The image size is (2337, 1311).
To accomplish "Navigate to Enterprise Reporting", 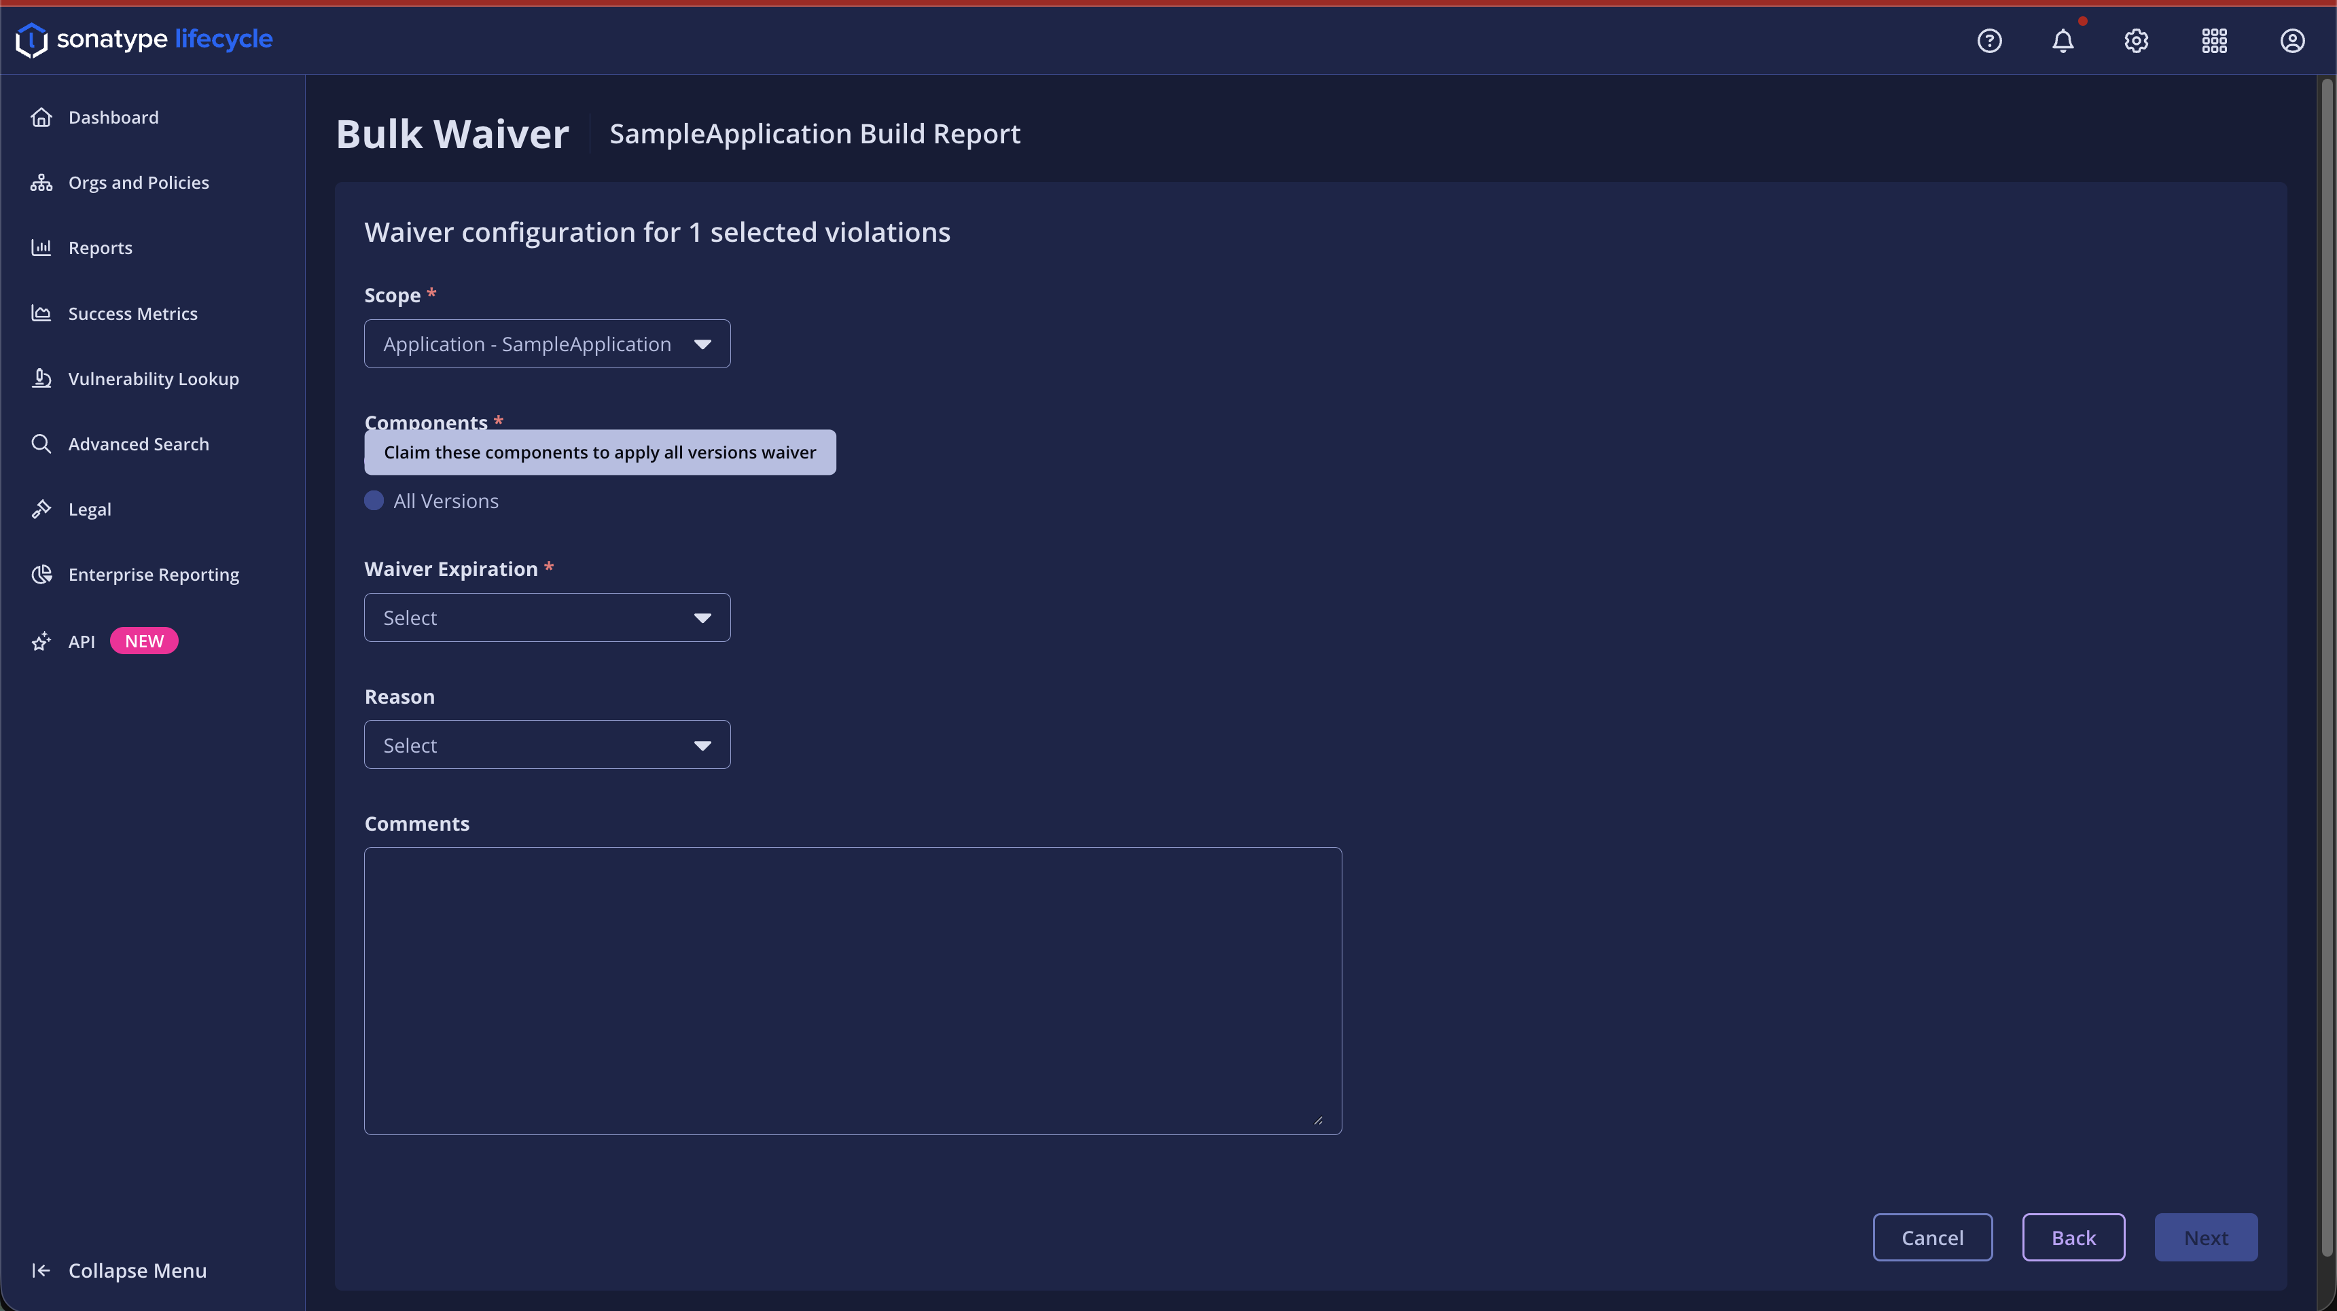I will tap(154, 574).
